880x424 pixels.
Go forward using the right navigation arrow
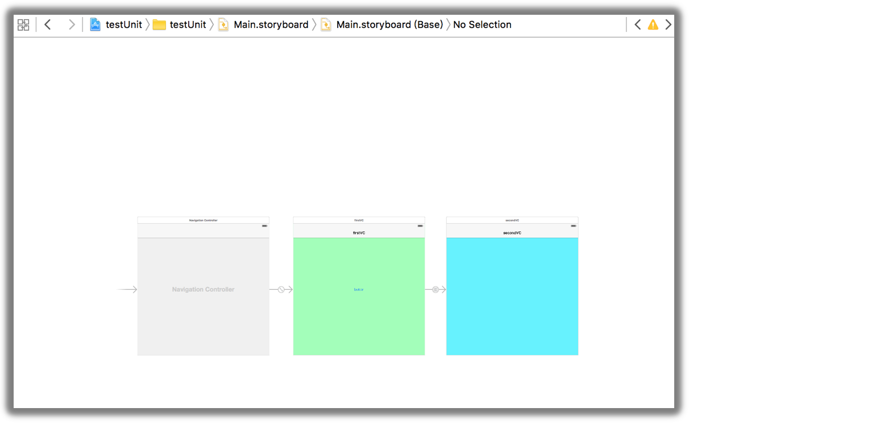[72, 24]
